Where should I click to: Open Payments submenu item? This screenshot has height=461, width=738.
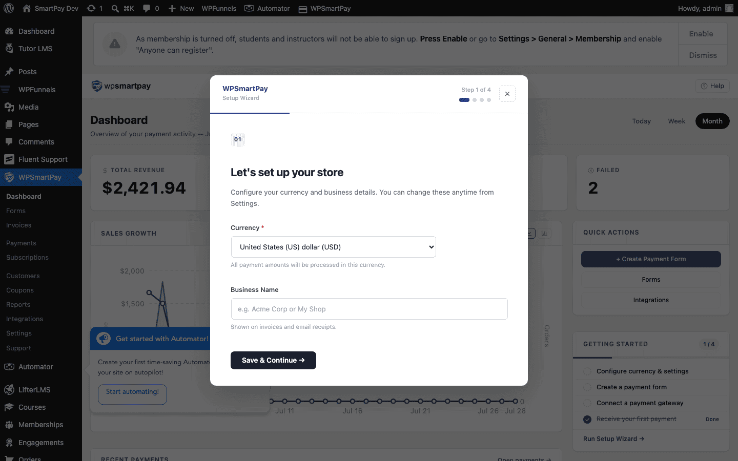[x=21, y=243]
